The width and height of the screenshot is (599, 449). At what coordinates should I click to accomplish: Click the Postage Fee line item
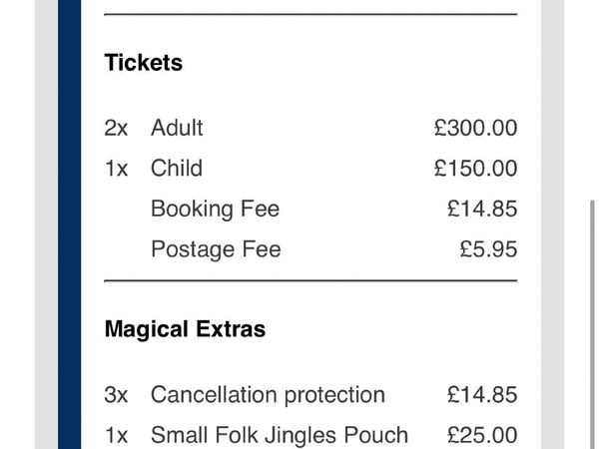[x=216, y=249]
